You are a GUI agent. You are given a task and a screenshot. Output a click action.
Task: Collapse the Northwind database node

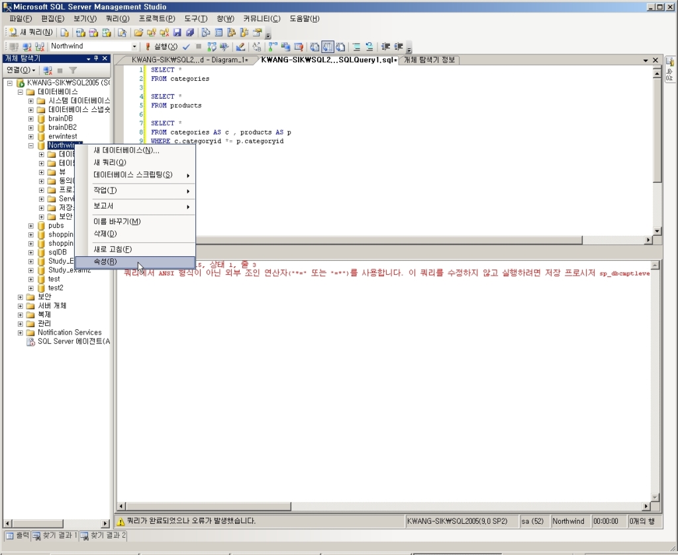click(30, 145)
